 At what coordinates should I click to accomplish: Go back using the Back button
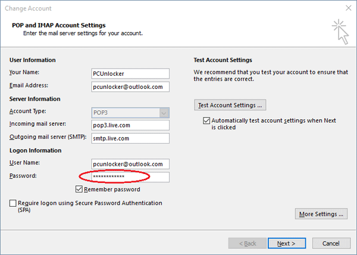tap(246, 243)
